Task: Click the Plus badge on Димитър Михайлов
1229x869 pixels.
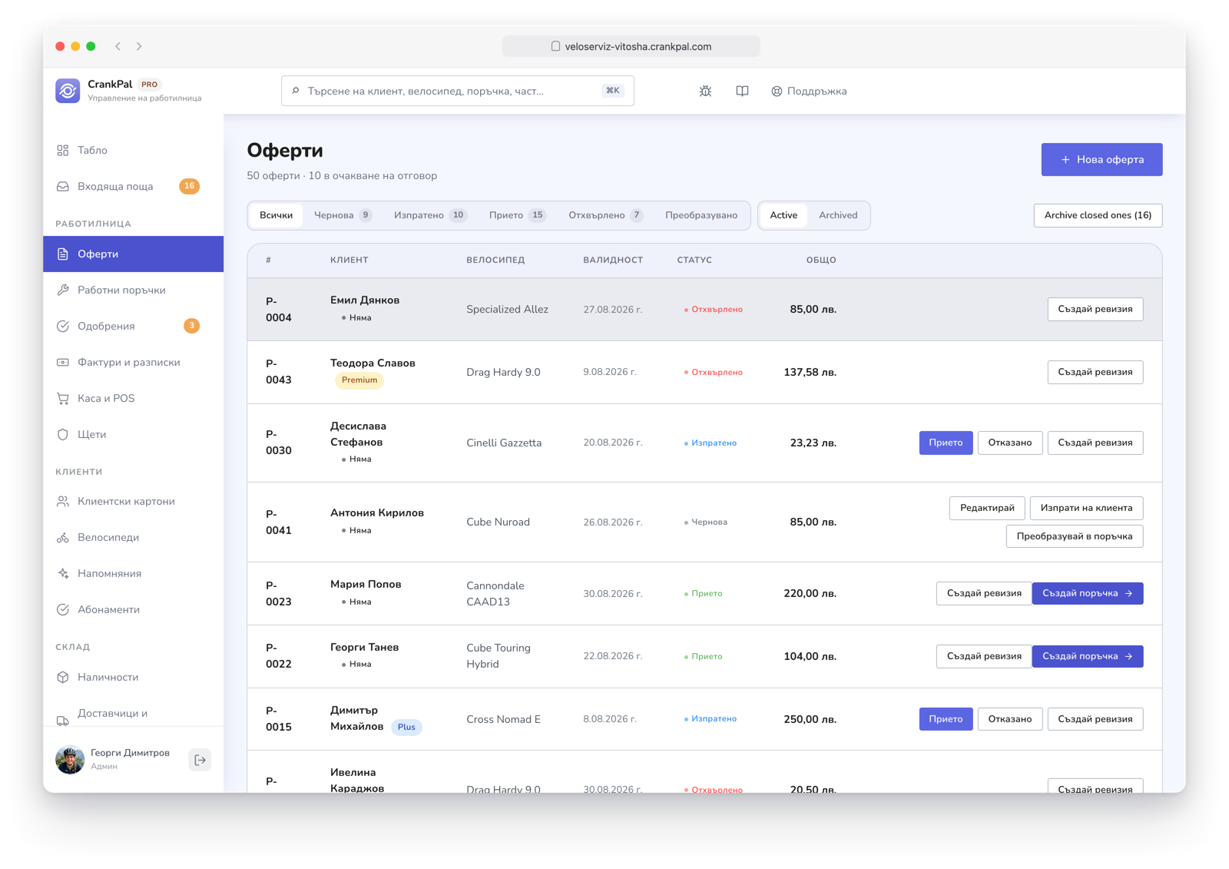Action: pyautogui.click(x=406, y=728)
